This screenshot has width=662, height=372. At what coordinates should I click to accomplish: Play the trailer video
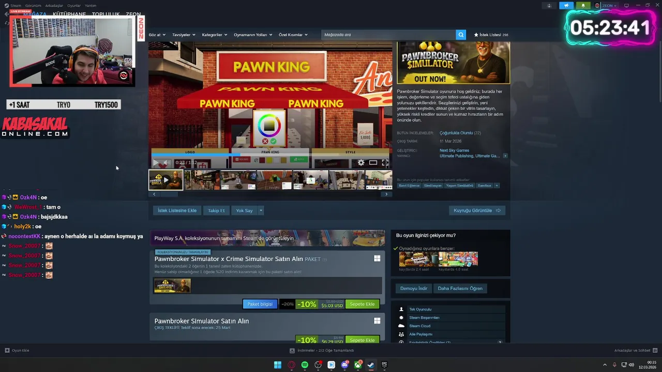(x=156, y=163)
